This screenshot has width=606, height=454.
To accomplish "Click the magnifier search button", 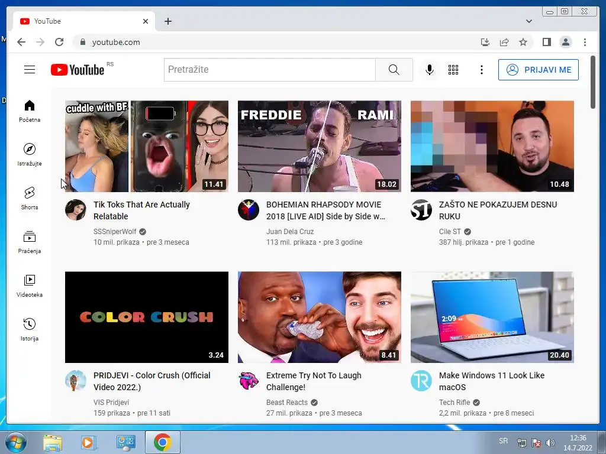I will click(394, 70).
